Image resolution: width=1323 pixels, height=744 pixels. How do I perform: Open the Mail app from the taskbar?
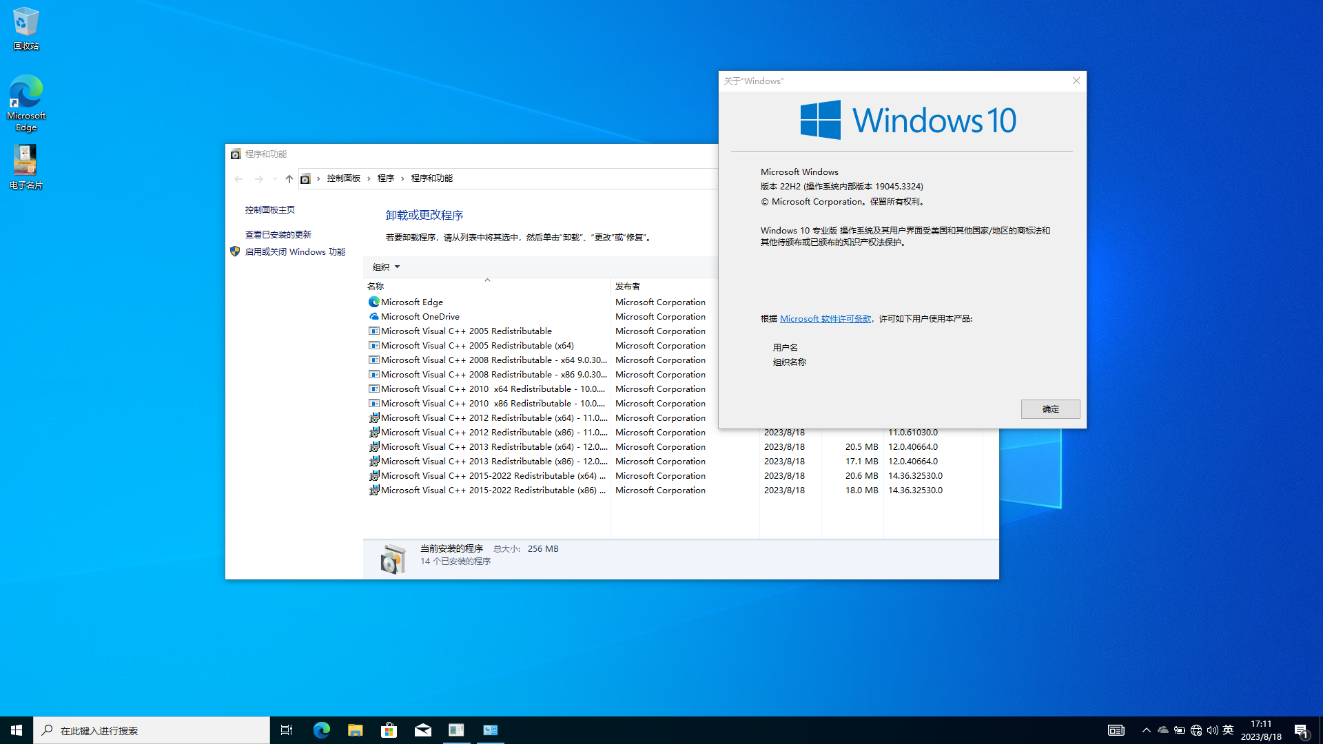pyautogui.click(x=422, y=730)
